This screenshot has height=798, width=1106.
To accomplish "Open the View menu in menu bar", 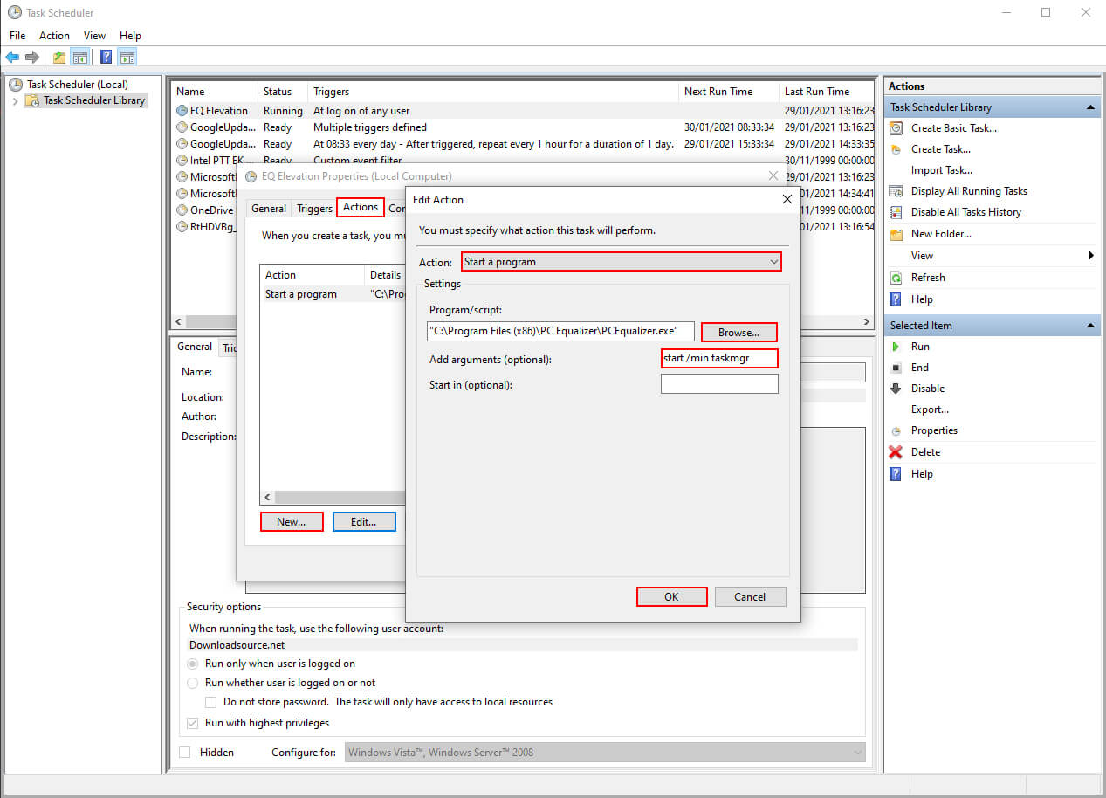I will pos(94,36).
